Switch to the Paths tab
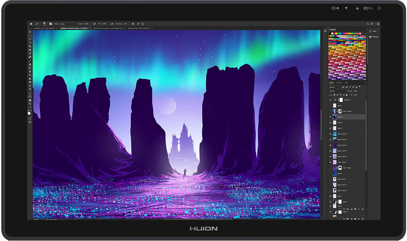 [346, 82]
